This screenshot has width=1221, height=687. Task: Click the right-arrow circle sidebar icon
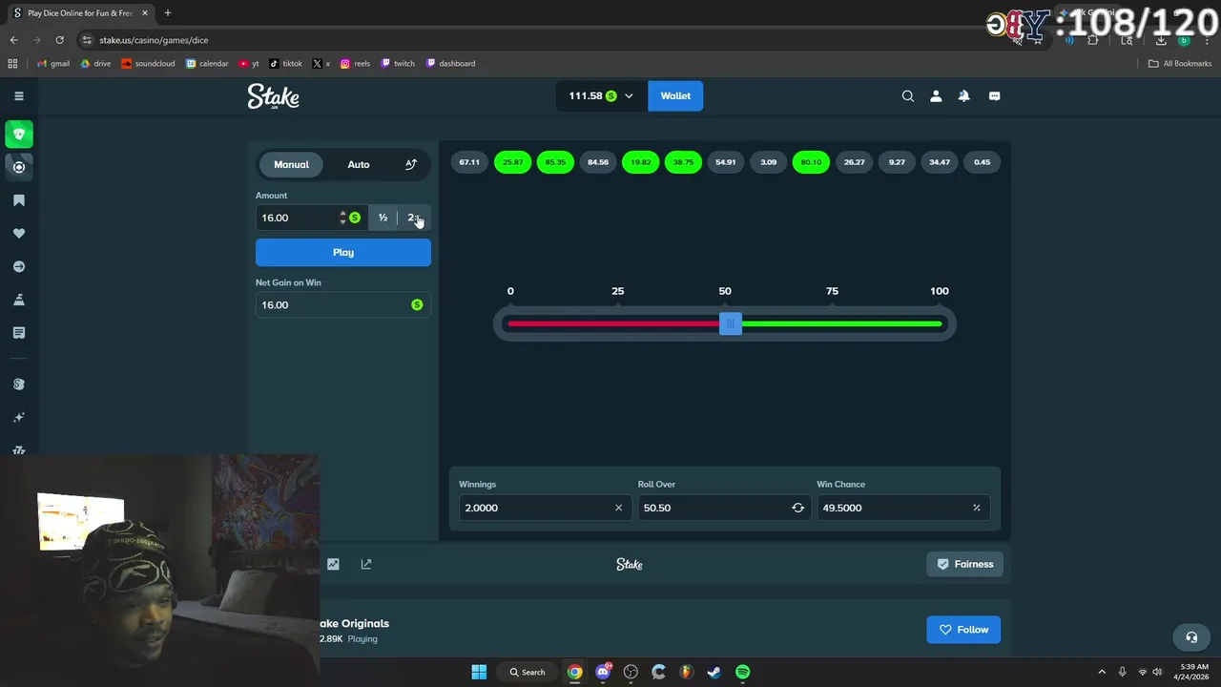(19, 267)
